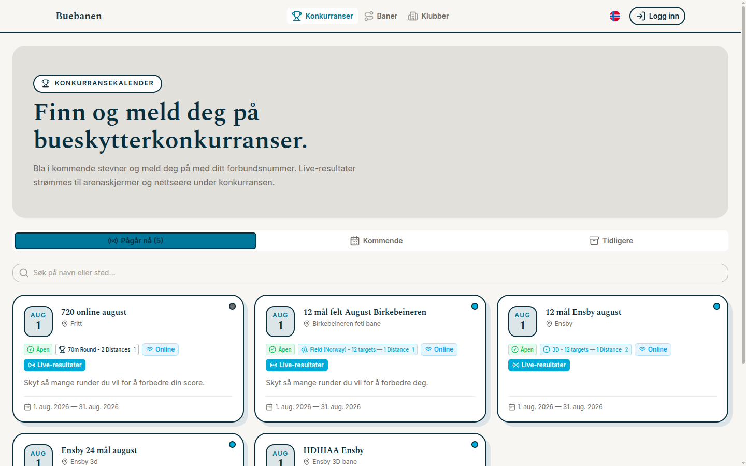Click the live broadcast icon on Pågår nå
The width and height of the screenshot is (746, 466).
tap(113, 241)
